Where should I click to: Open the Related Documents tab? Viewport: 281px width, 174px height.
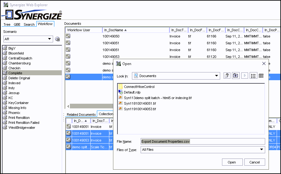click(x=81, y=115)
